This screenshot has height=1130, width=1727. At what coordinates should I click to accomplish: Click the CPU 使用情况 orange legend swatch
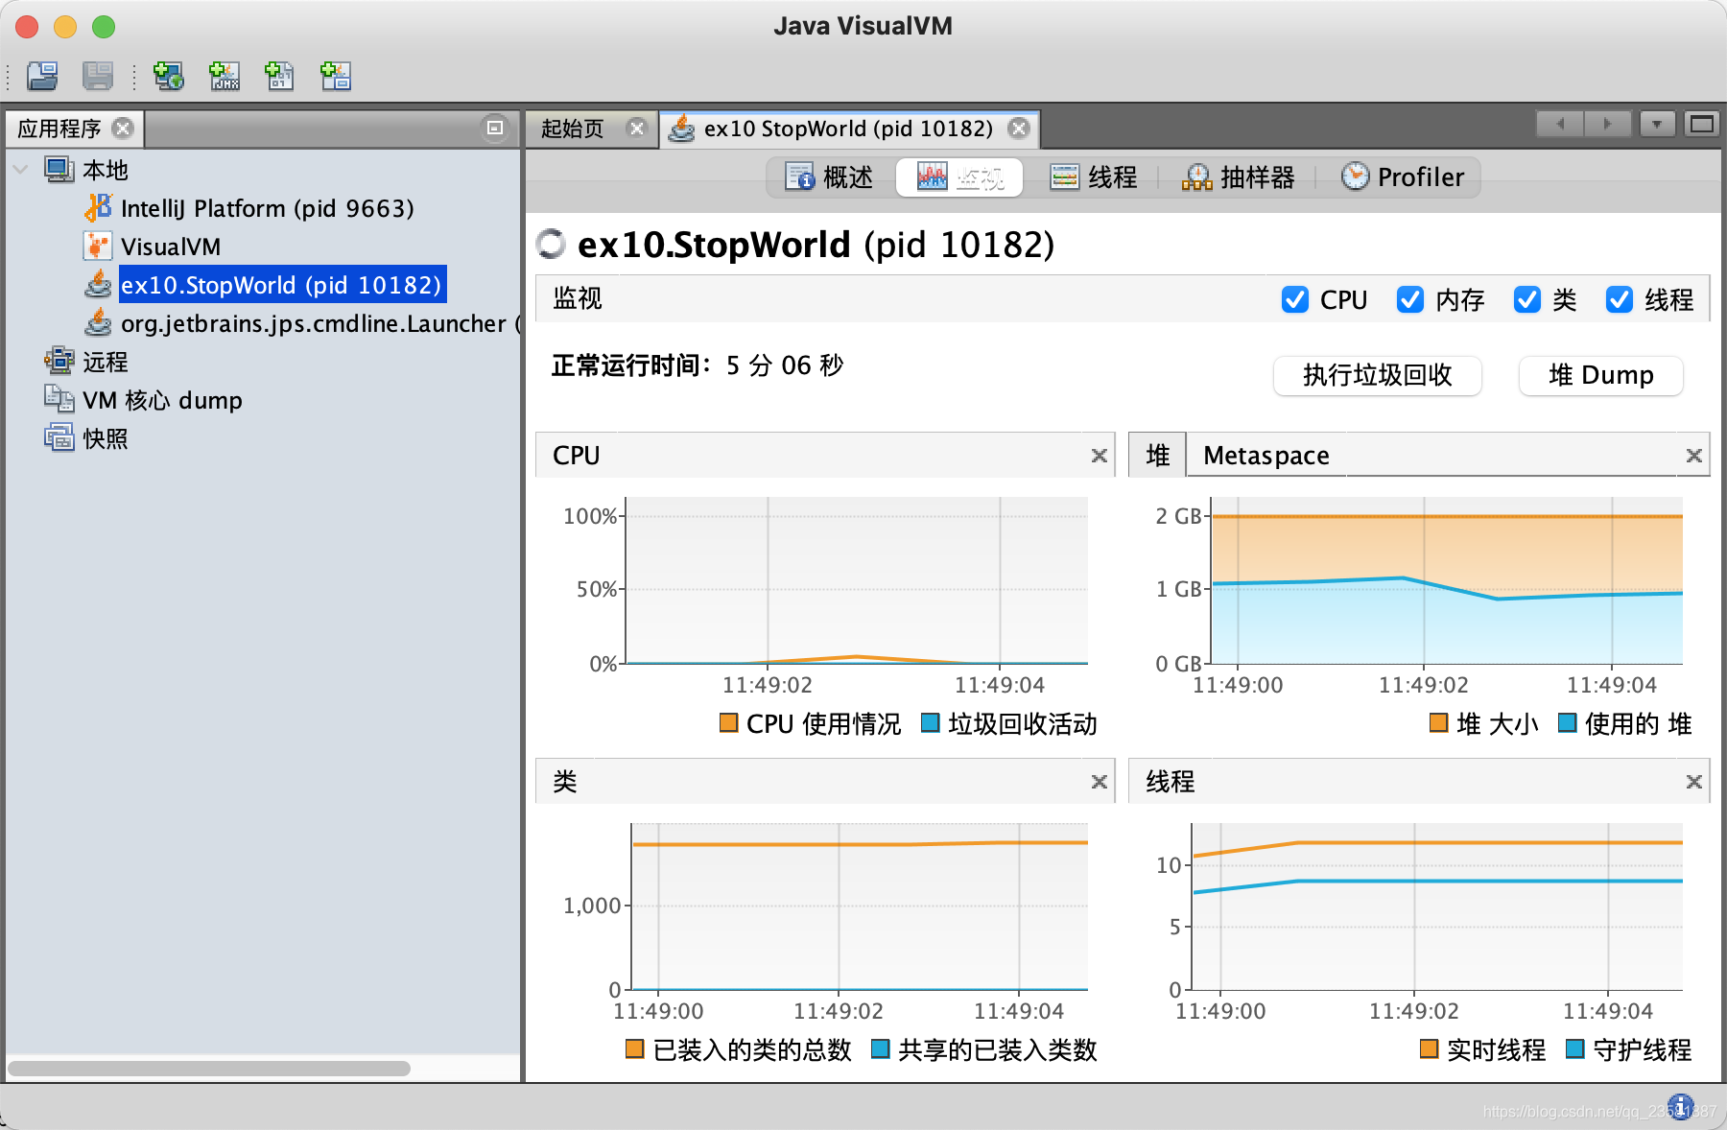[729, 722]
